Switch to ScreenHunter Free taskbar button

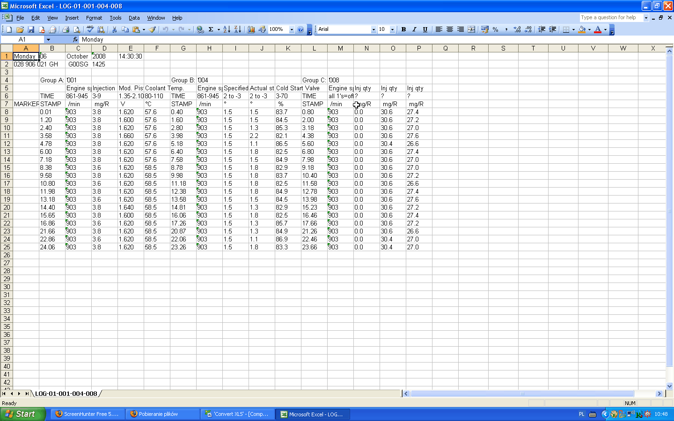(87, 414)
